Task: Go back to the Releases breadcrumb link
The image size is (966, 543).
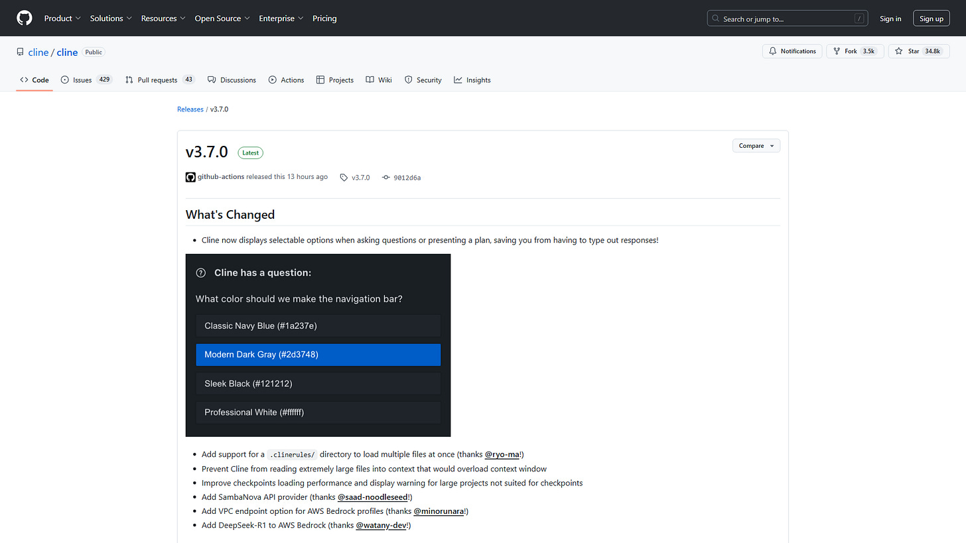Action: coord(190,109)
